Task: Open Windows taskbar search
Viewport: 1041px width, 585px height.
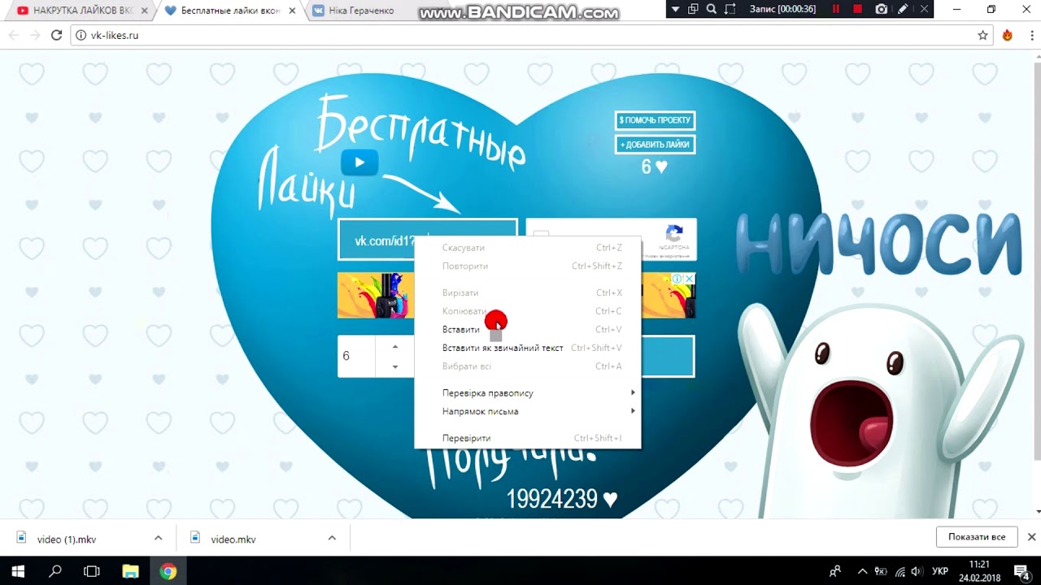Action: pos(55,571)
